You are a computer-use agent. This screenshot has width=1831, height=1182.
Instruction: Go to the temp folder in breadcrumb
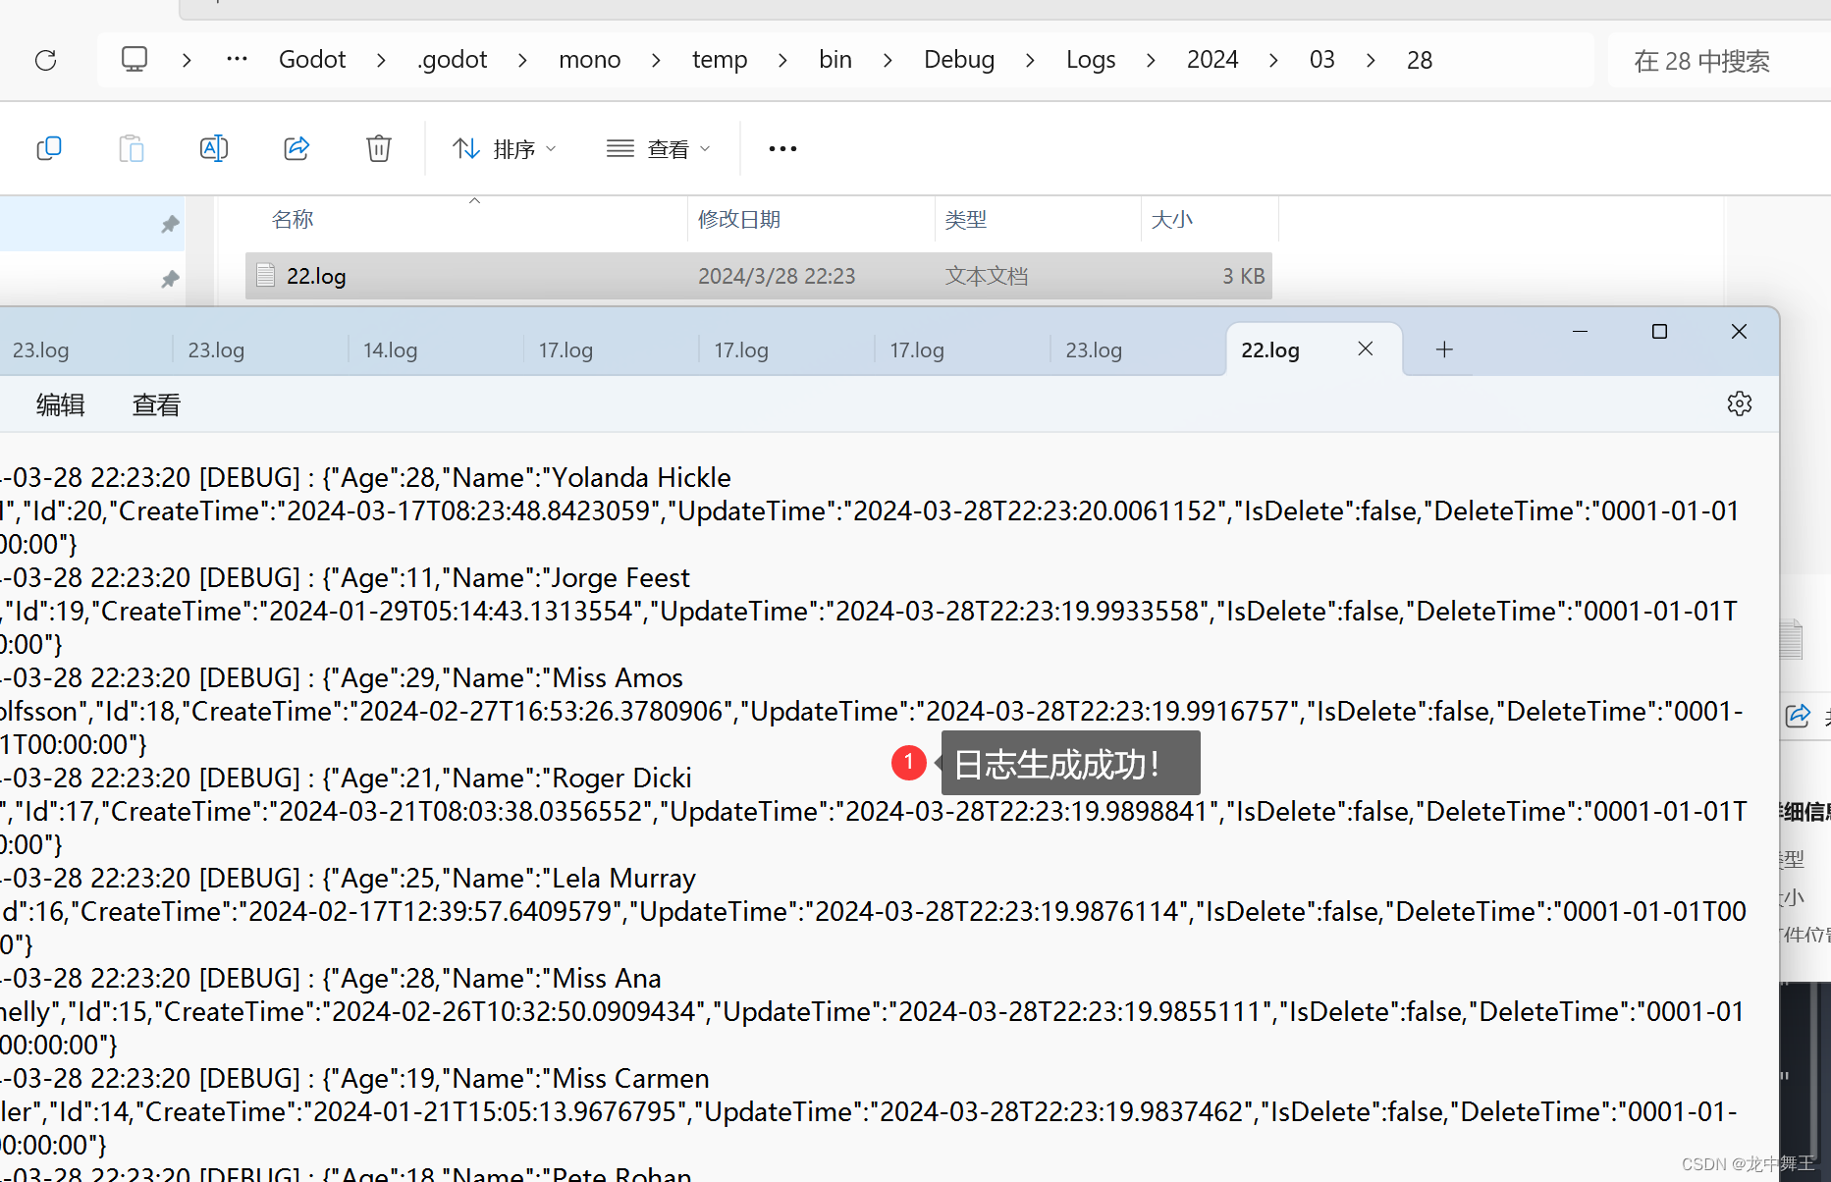pos(720,60)
